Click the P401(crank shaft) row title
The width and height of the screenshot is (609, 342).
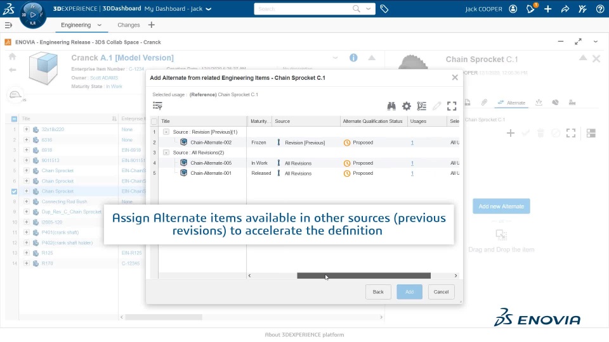coord(60,232)
